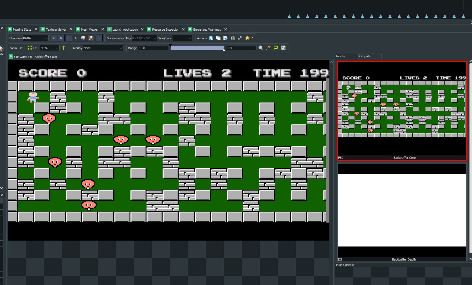Click the down chevron on left sidebar
The width and height of the screenshot is (472, 285).
pos(2,188)
